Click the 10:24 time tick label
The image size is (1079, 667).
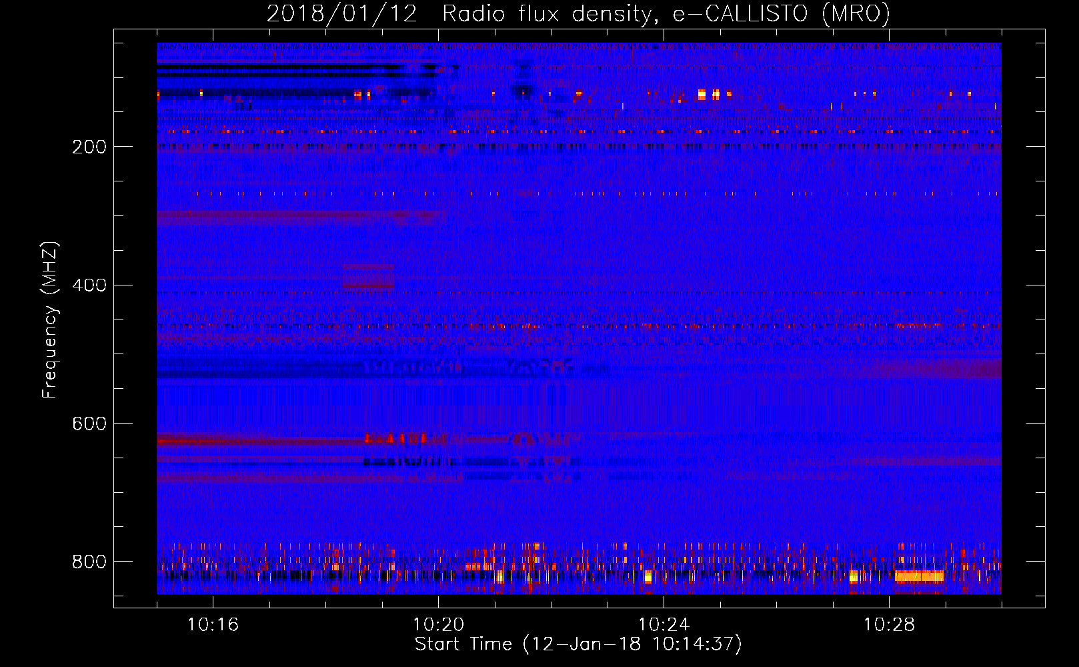coord(664,624)
